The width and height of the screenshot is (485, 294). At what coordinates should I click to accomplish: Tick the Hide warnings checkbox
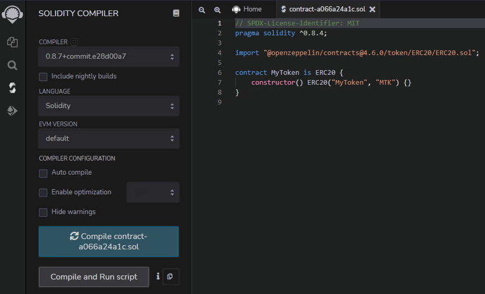(x=43, y=212)
